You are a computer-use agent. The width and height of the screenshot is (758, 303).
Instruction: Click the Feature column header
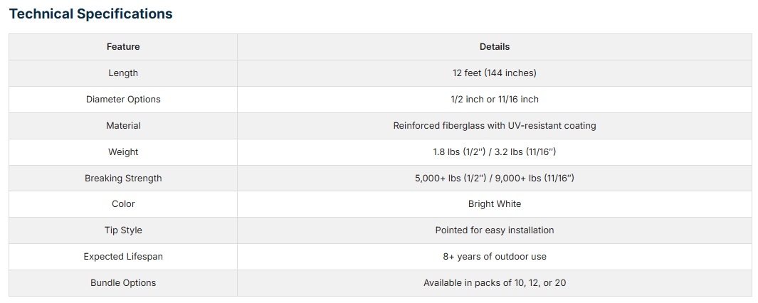pos(123,47)
